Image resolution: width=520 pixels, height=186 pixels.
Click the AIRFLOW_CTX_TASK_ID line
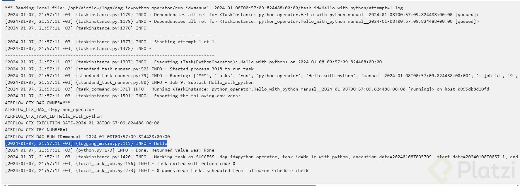point(53,116)
